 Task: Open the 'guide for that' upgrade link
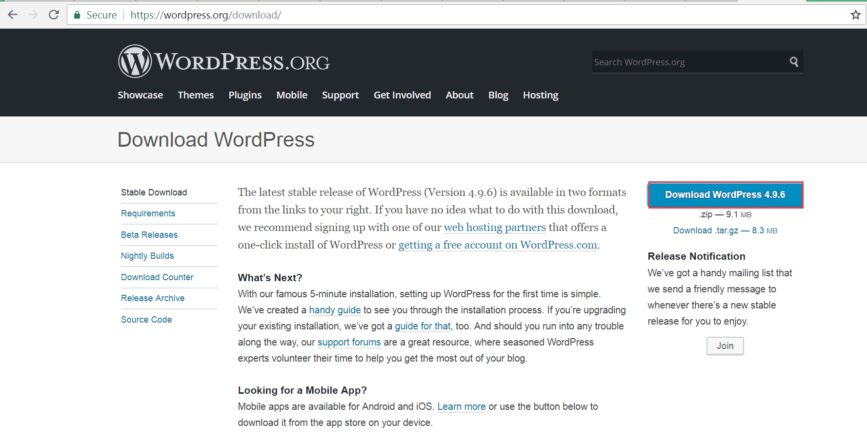point(423,326)
